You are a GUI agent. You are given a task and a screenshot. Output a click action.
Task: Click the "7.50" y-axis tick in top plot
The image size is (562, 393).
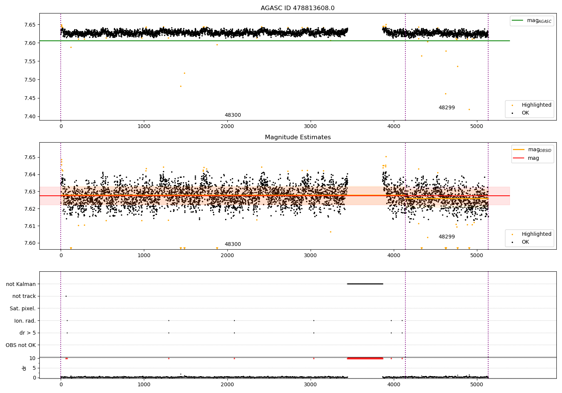tap(30, 80)
